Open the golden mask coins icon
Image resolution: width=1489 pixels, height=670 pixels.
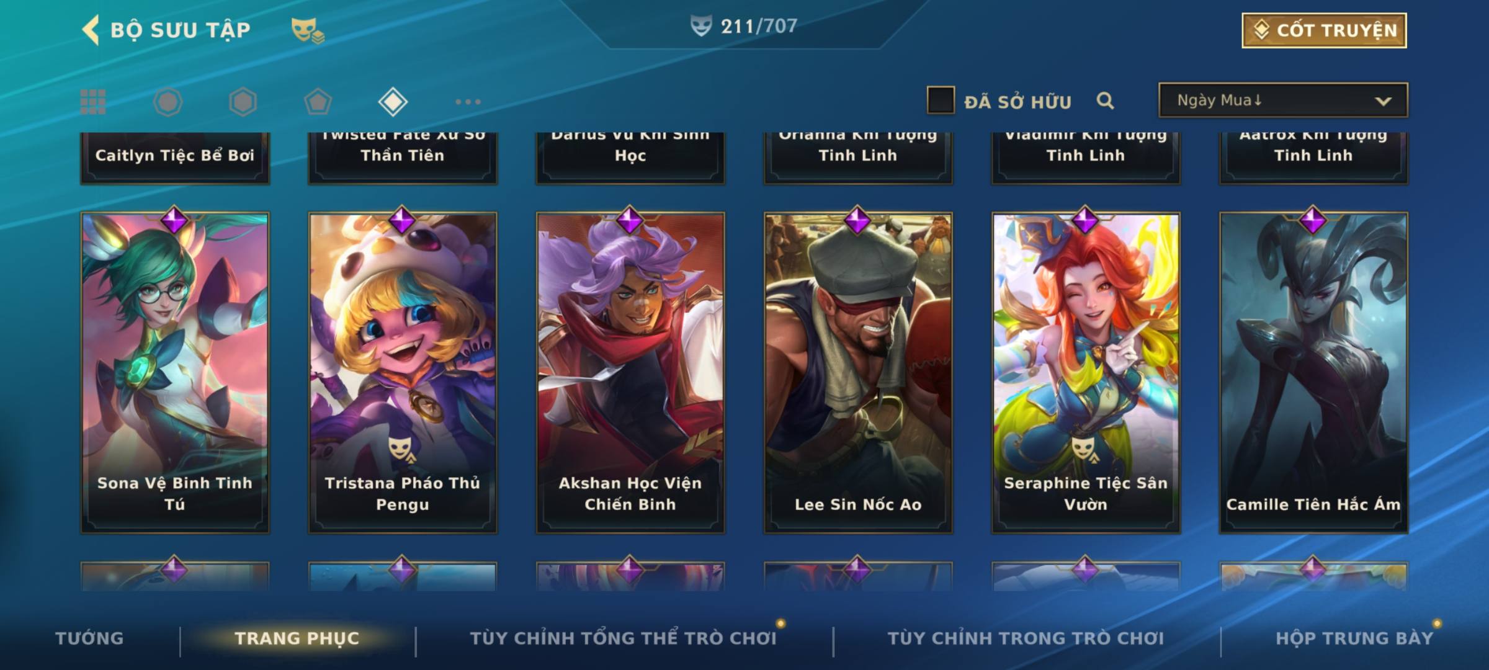(x=308, y=30)
